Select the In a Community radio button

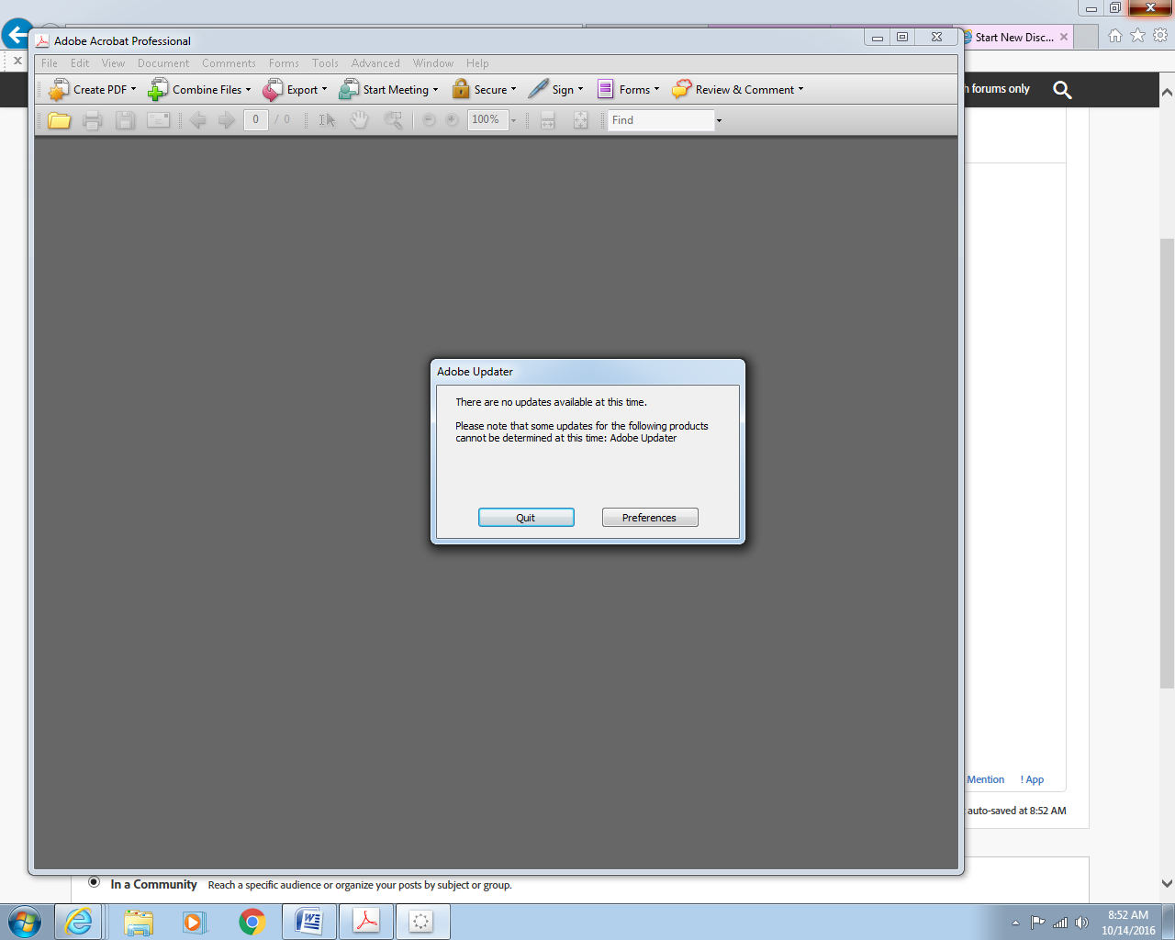pos(94,882)
